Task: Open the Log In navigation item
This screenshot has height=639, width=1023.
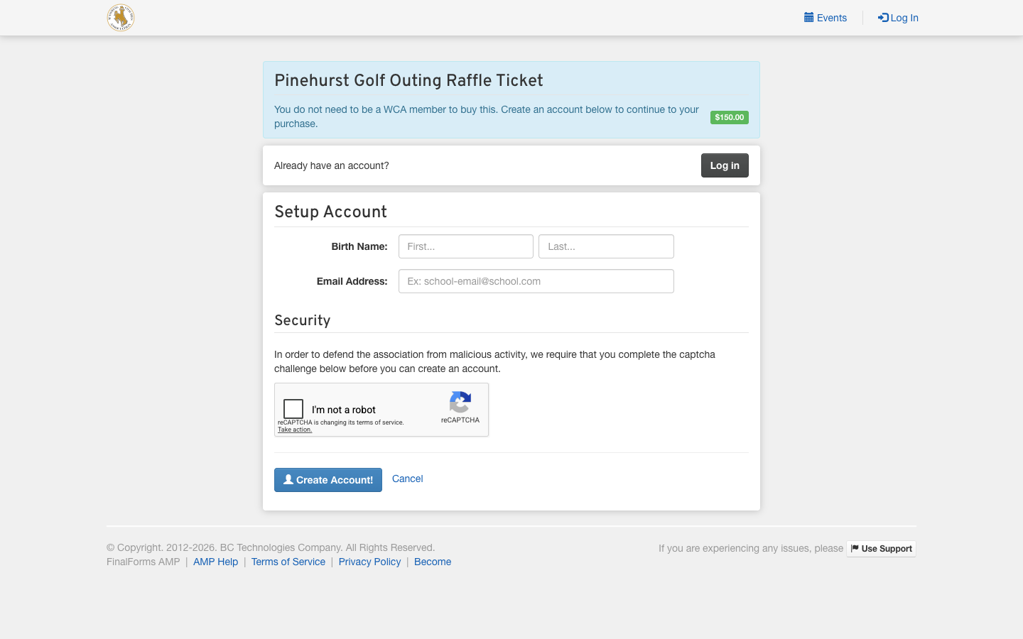Action: (x=898, y=18)
